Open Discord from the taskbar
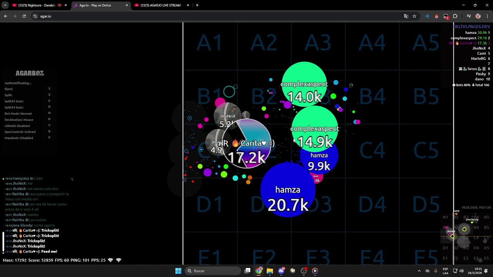The width and height of the screenshot is (493, 277). (281, 271)
